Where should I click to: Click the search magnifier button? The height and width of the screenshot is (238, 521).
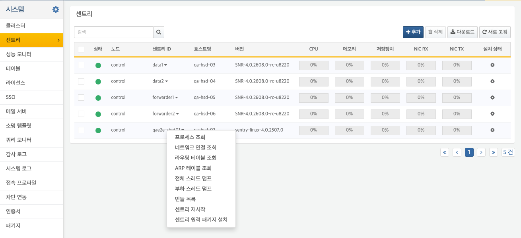[159, 32]
